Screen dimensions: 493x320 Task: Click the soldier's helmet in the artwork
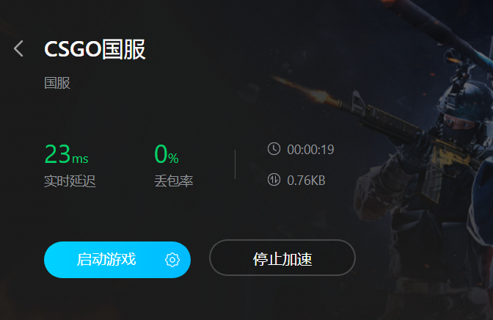[467, 101]
